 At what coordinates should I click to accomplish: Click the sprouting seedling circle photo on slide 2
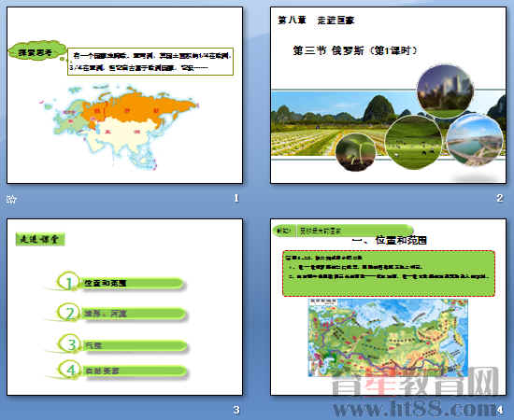[356, 152]
